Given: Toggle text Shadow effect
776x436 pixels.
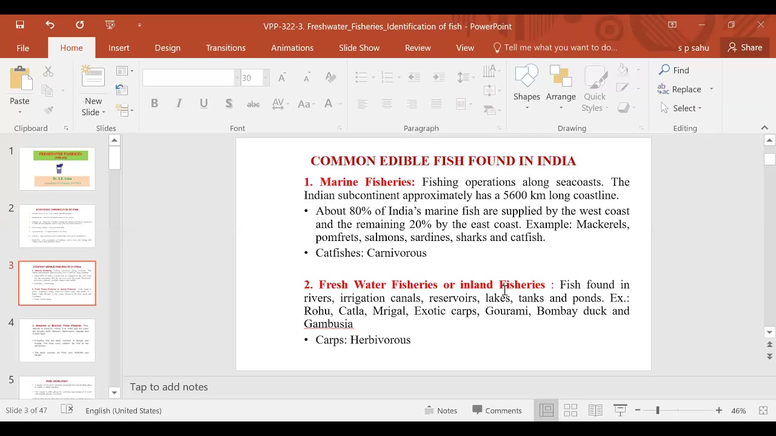Looking at the screenshot, I should [229, 104].
